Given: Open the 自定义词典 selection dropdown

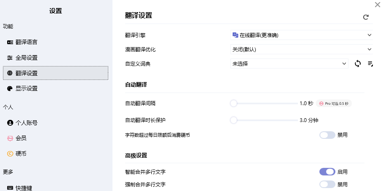Looking at the screenshot, I should click(289, 64).
